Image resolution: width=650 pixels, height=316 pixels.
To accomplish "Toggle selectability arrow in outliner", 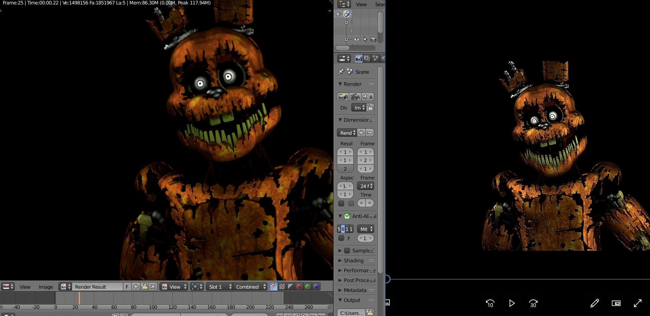I will click(365, 39).
